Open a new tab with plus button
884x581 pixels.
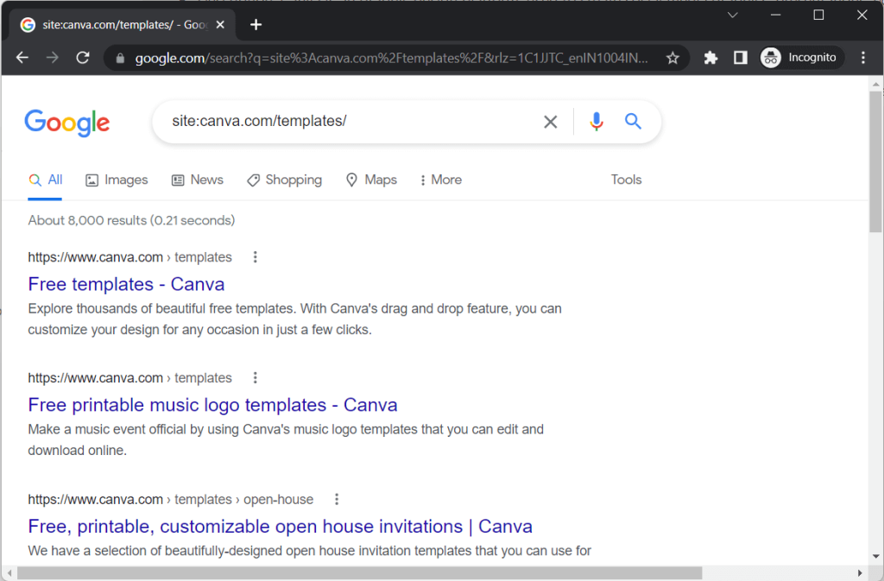point(256,25)
